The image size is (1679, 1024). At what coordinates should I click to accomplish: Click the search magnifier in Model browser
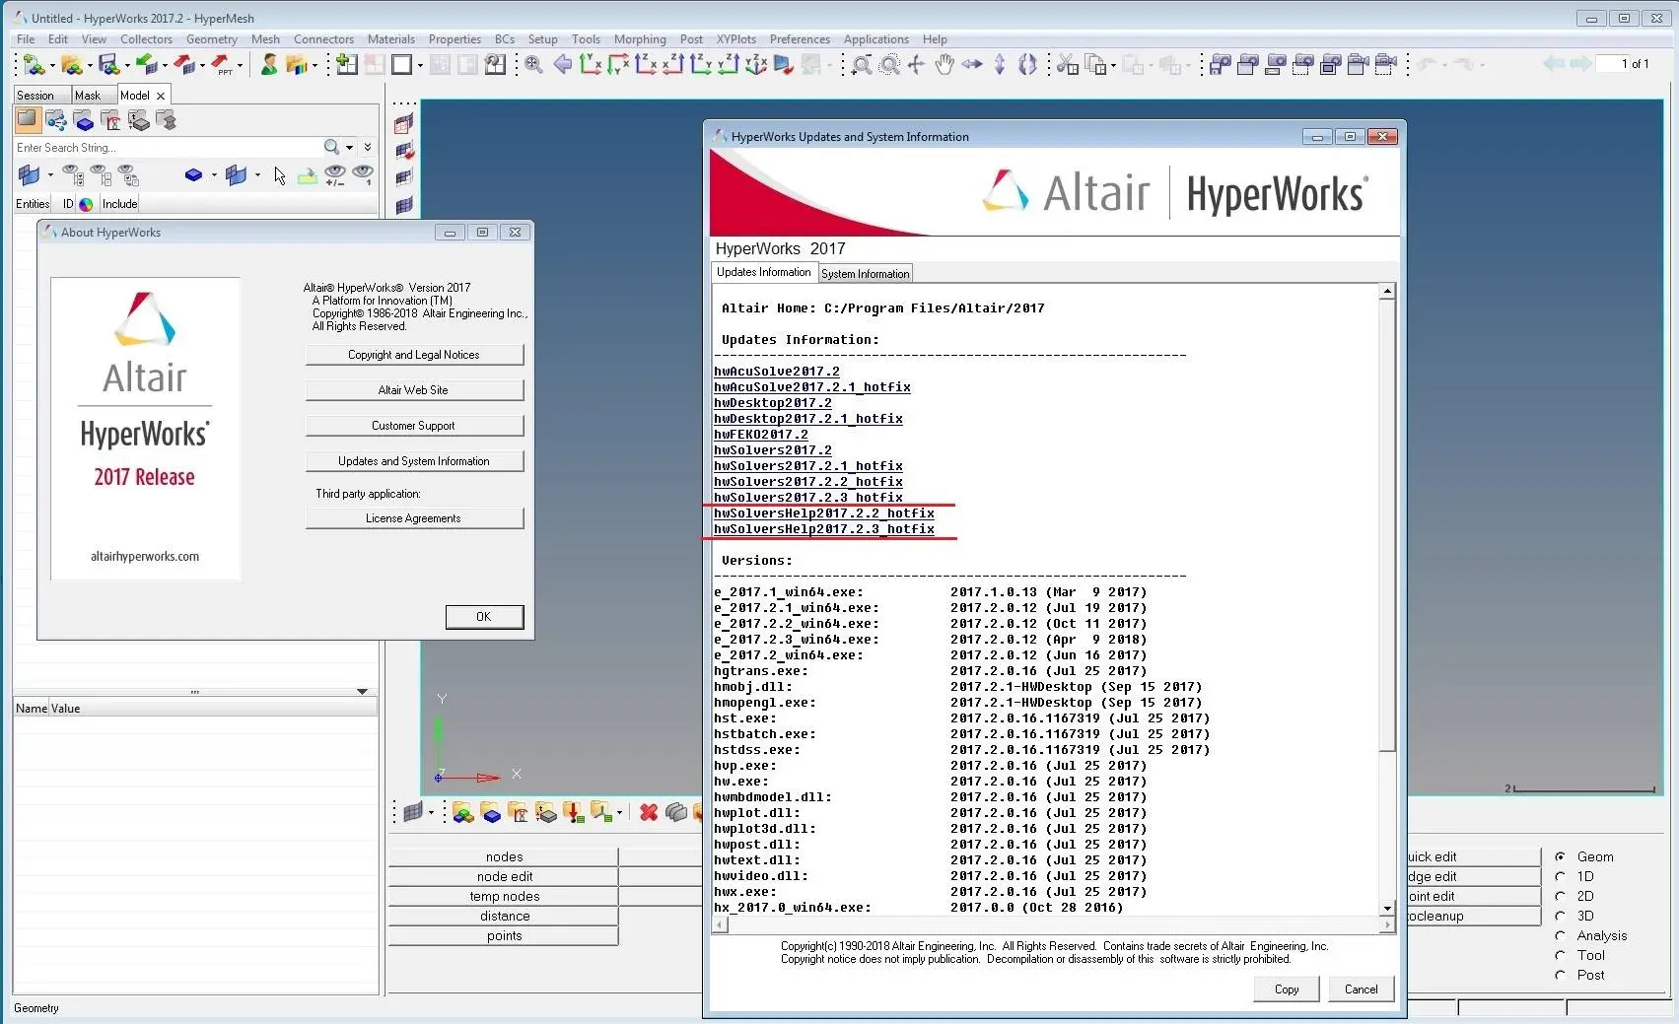coord(331,147)
